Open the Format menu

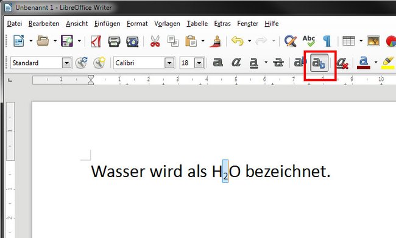tap(137, 24)
